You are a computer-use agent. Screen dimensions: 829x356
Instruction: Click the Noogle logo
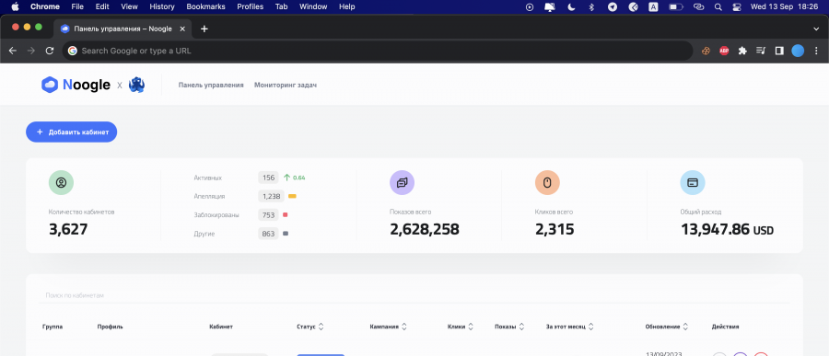[x=76, y=85]
